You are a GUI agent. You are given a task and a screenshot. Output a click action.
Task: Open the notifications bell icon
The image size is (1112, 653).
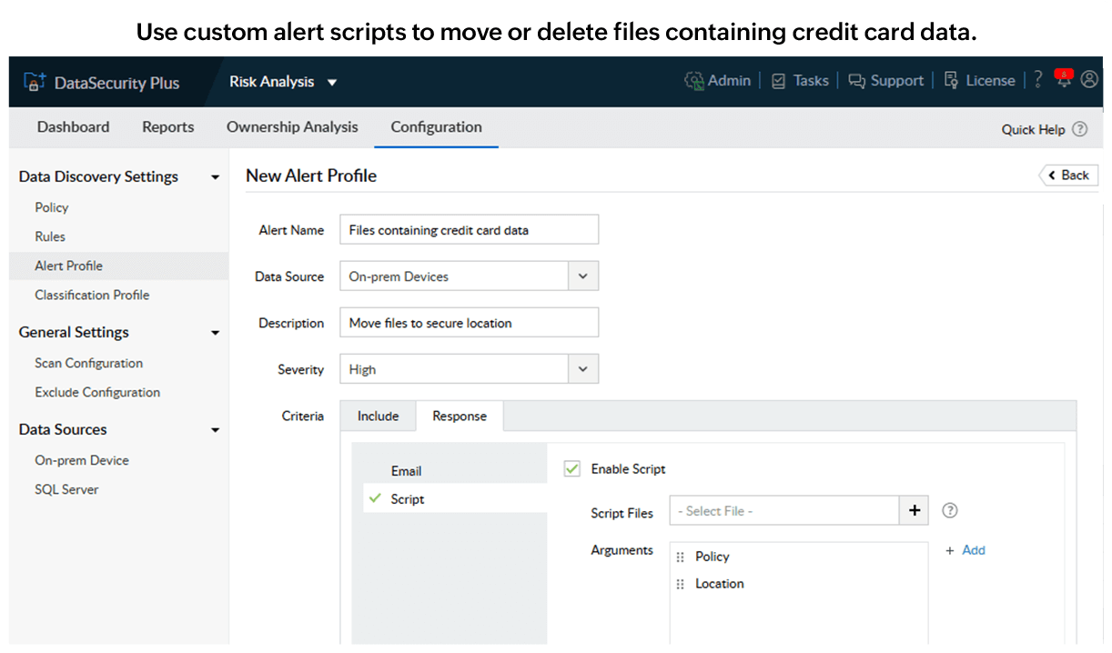pos(1063,79)
